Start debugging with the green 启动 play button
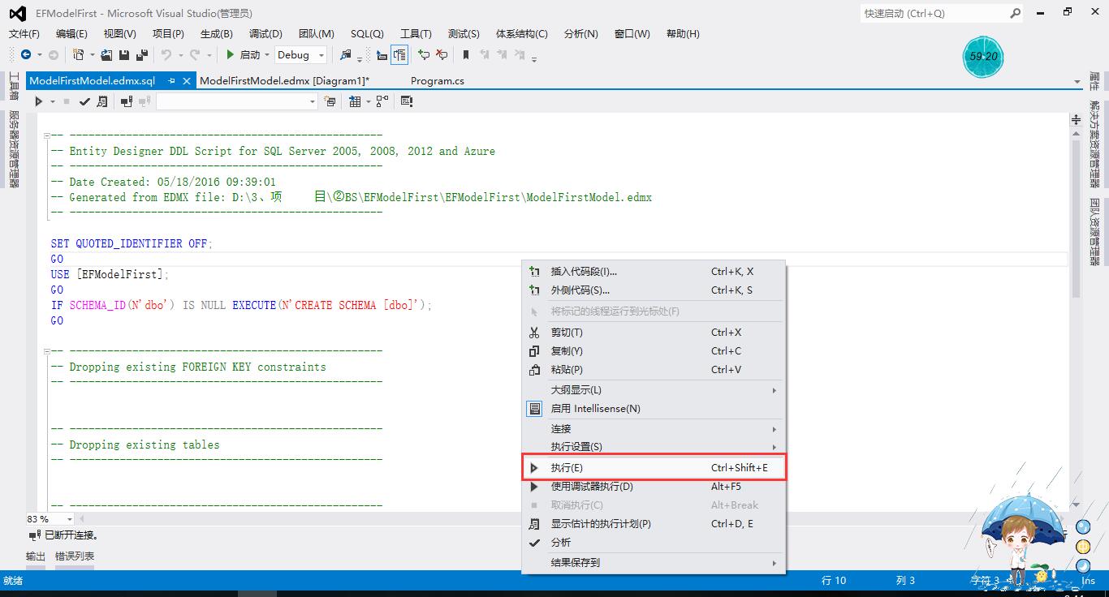The image size is (1109, 597). click(x=244, y=54)
